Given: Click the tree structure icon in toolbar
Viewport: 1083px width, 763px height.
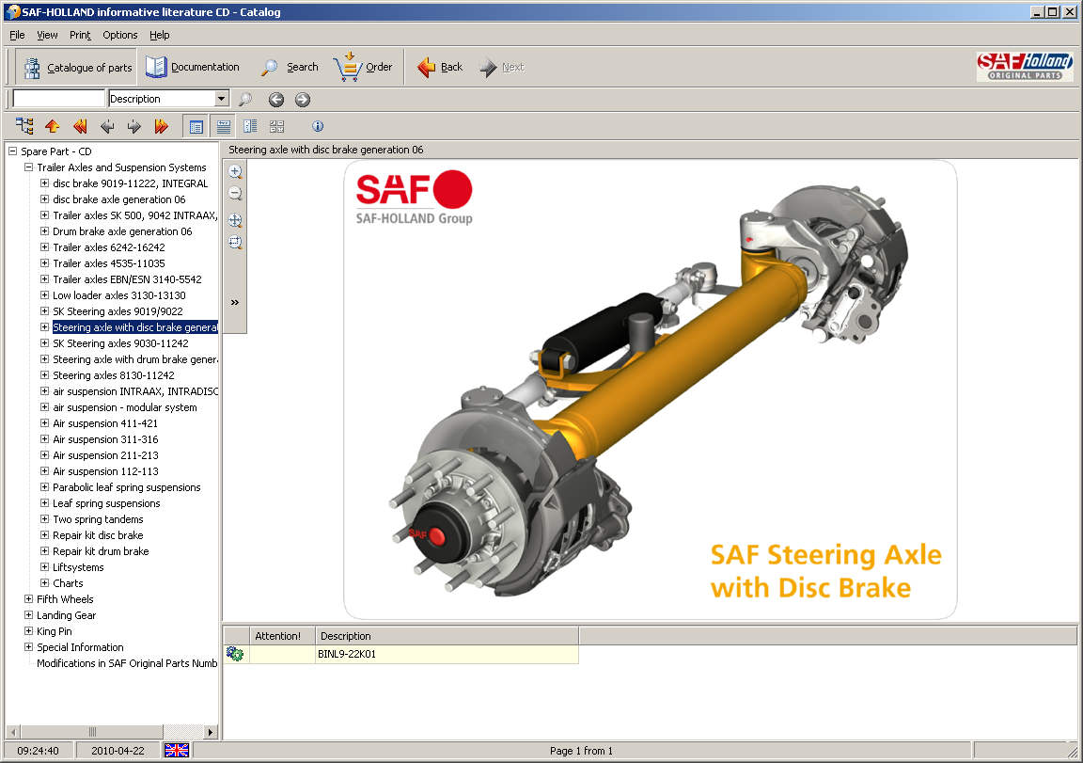Looking at the screenshot, I should tap(24, 126).
